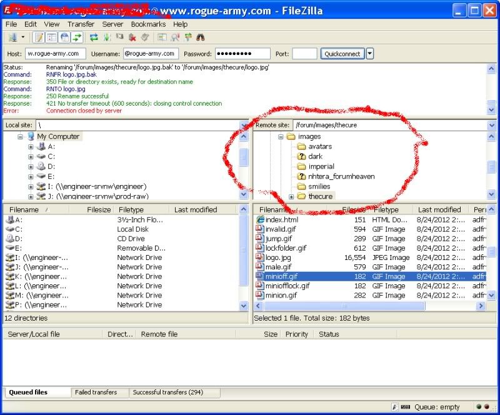Click the process queue toolbar icon
Image resolution: width=500 pixels, height=415 pixels.
click(107, 37)
